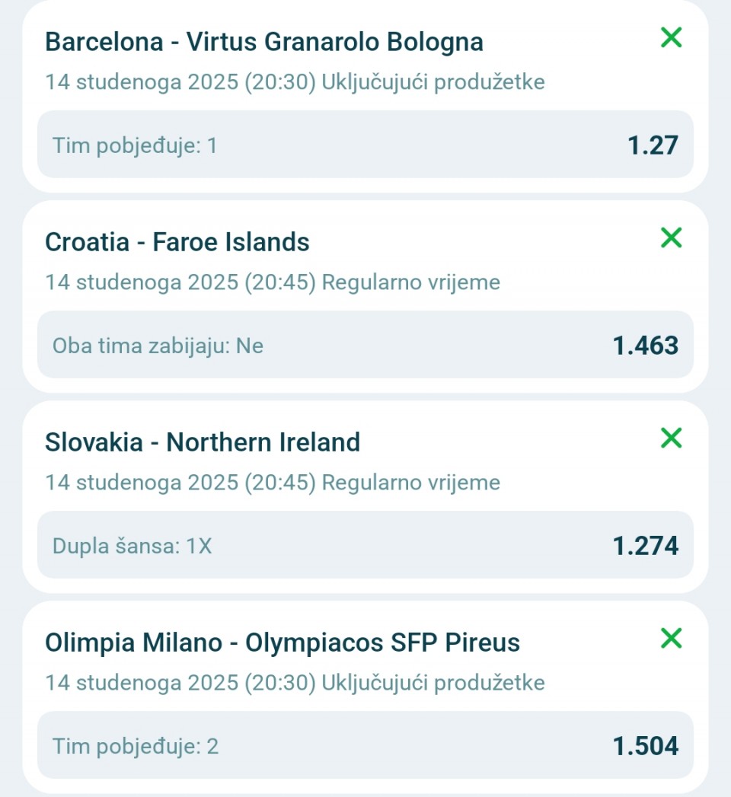This screenshot has width=731, height=797.
Task: Click the Olimpia Milano match date line
Action: point(295,683)
